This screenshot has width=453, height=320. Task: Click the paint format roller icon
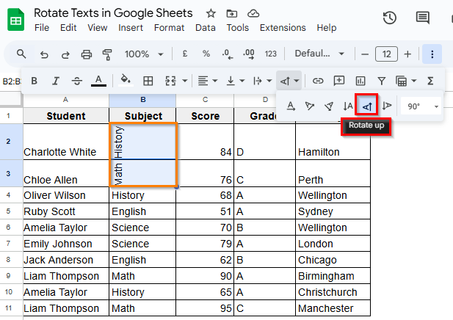[x=107, y=54]
